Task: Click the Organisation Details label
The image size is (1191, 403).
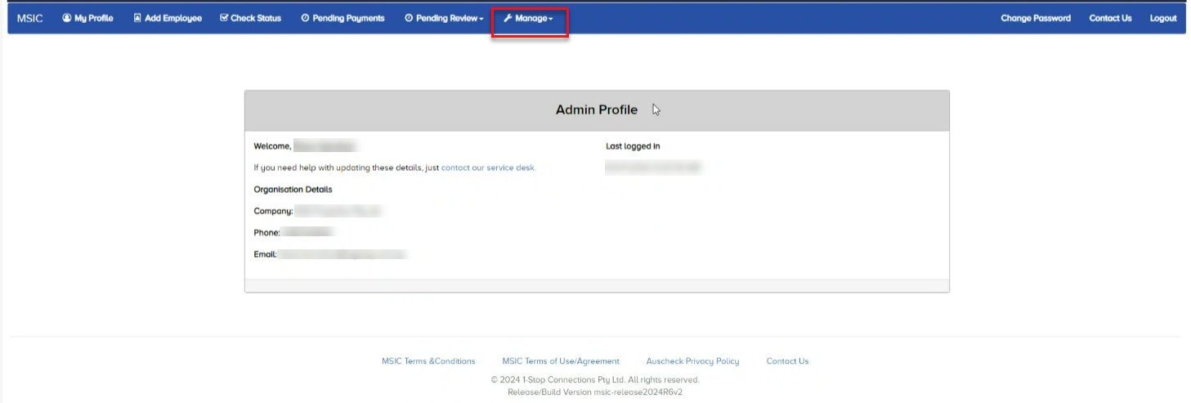Action: tap(293, 190)
